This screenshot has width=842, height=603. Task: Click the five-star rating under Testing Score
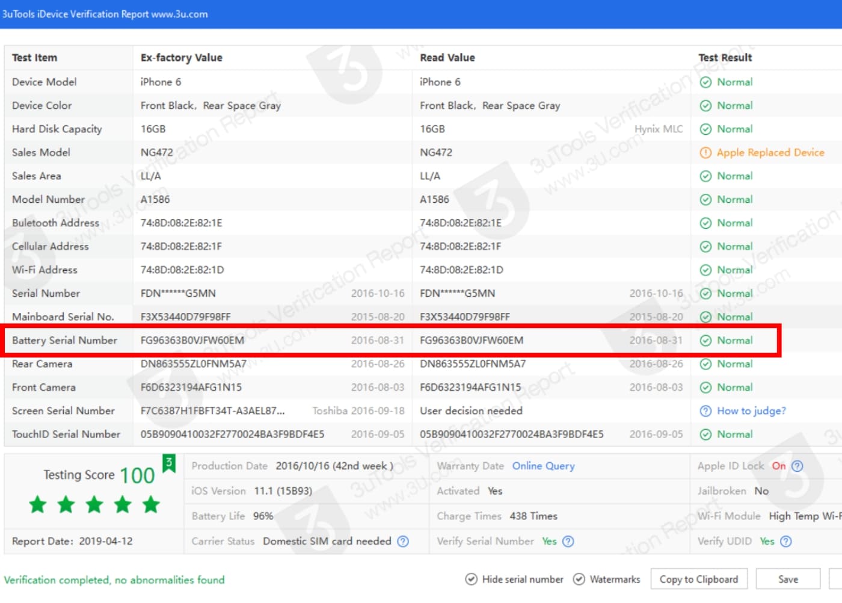[94, 504]
